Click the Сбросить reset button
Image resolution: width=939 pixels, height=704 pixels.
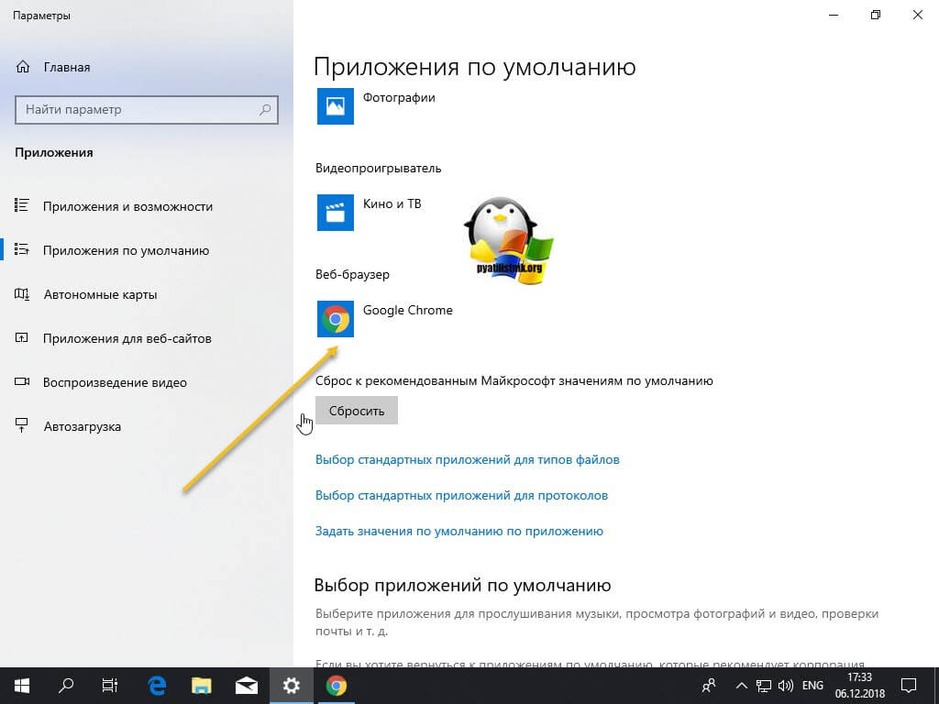357,411
